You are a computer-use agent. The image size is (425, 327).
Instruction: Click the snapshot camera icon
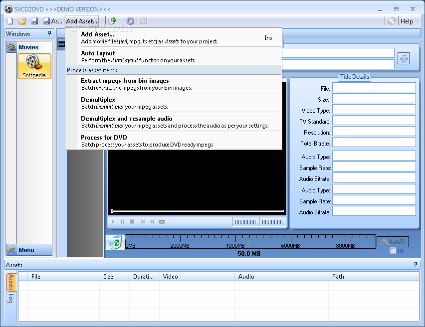point(162,222)
